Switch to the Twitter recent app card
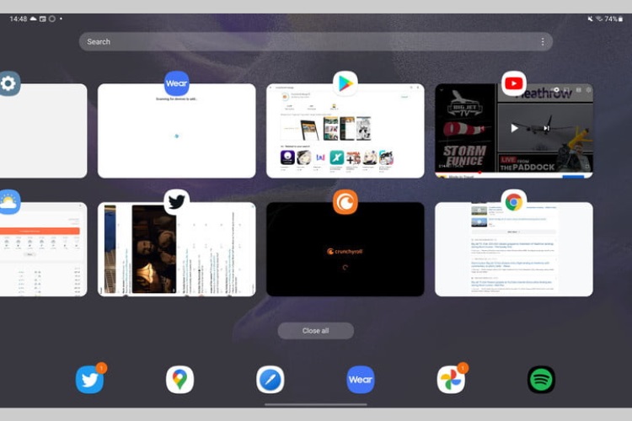 click(x=177, y=249)
